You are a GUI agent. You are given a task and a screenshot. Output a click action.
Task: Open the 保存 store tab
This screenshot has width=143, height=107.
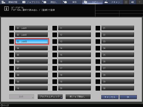tap(72, 2)
